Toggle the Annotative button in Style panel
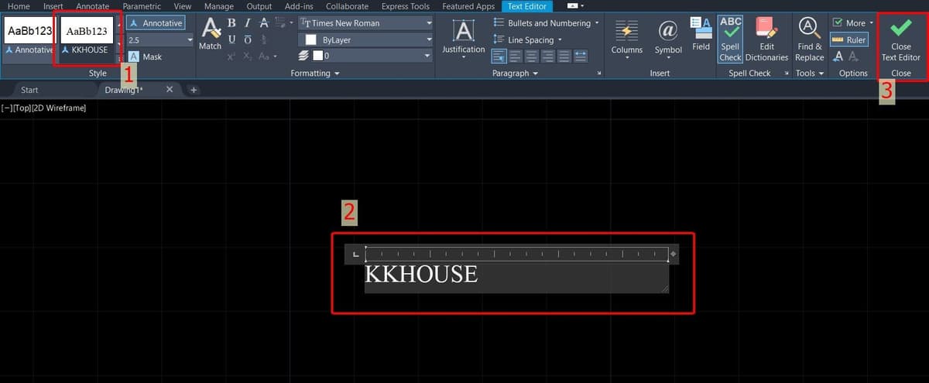This screenshot has width=929, height=383. pyautogui.click(x=156, y=23)
